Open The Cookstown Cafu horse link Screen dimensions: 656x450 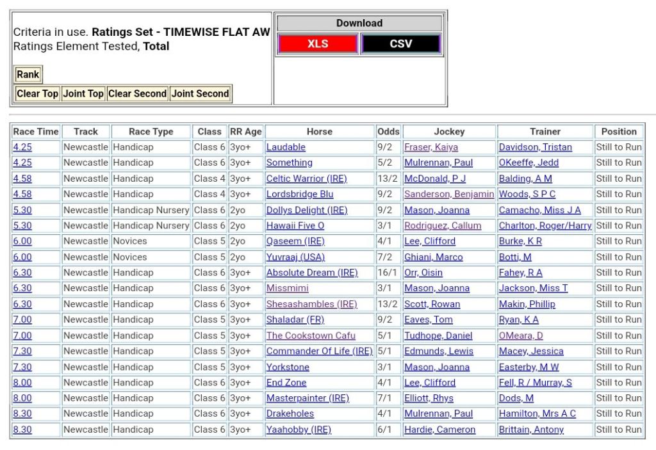(311, 335)
